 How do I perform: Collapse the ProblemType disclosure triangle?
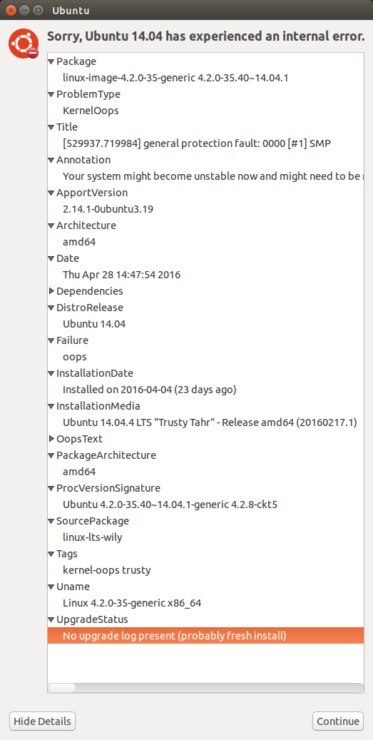point(51,94)
